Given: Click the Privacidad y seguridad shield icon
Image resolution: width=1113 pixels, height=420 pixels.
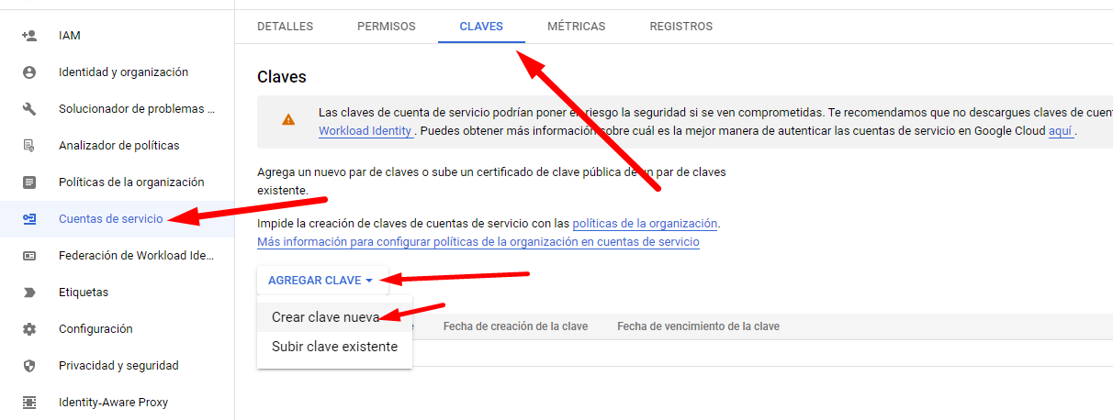Looking at the screenshot, I should [x=29, y=366].
